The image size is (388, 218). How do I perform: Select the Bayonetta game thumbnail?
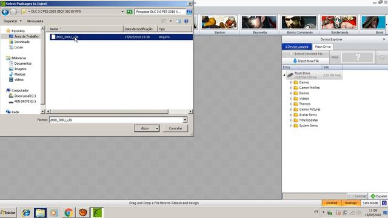pos(259,22)
